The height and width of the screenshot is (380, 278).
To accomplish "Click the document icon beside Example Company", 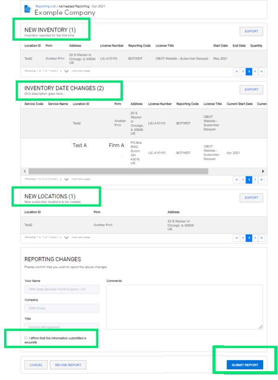I will 28,9.
